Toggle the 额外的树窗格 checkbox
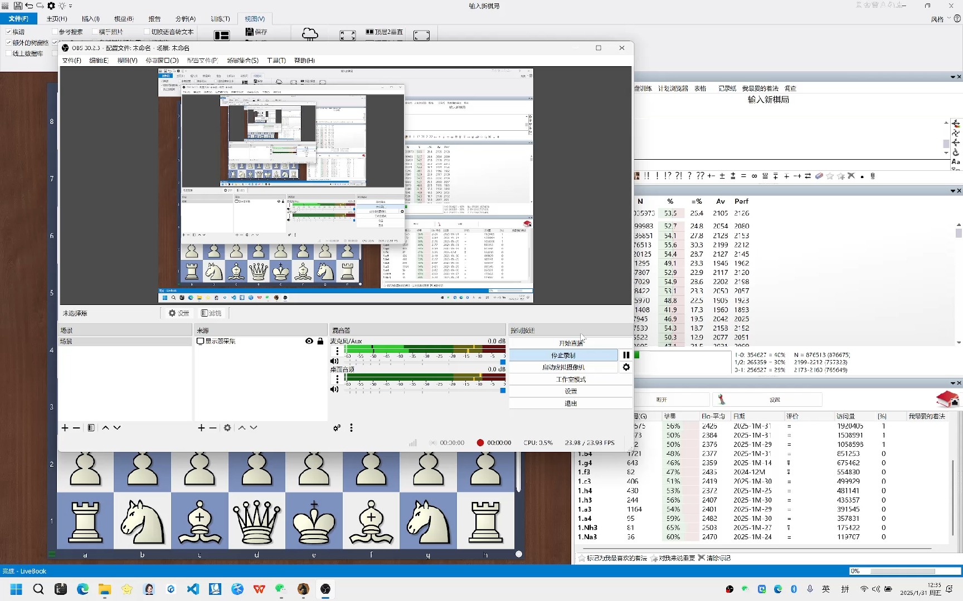The height and width of the screenshot is (601, 963). [x=8, y=42]
